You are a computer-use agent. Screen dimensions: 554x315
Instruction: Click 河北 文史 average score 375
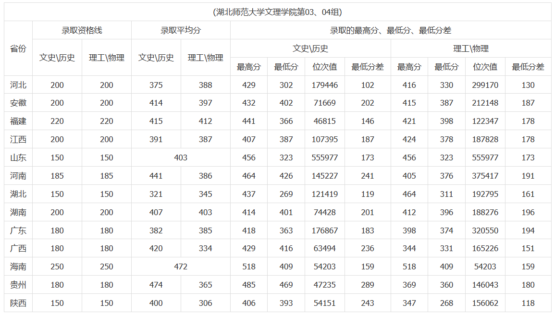(x=156, y=85)
